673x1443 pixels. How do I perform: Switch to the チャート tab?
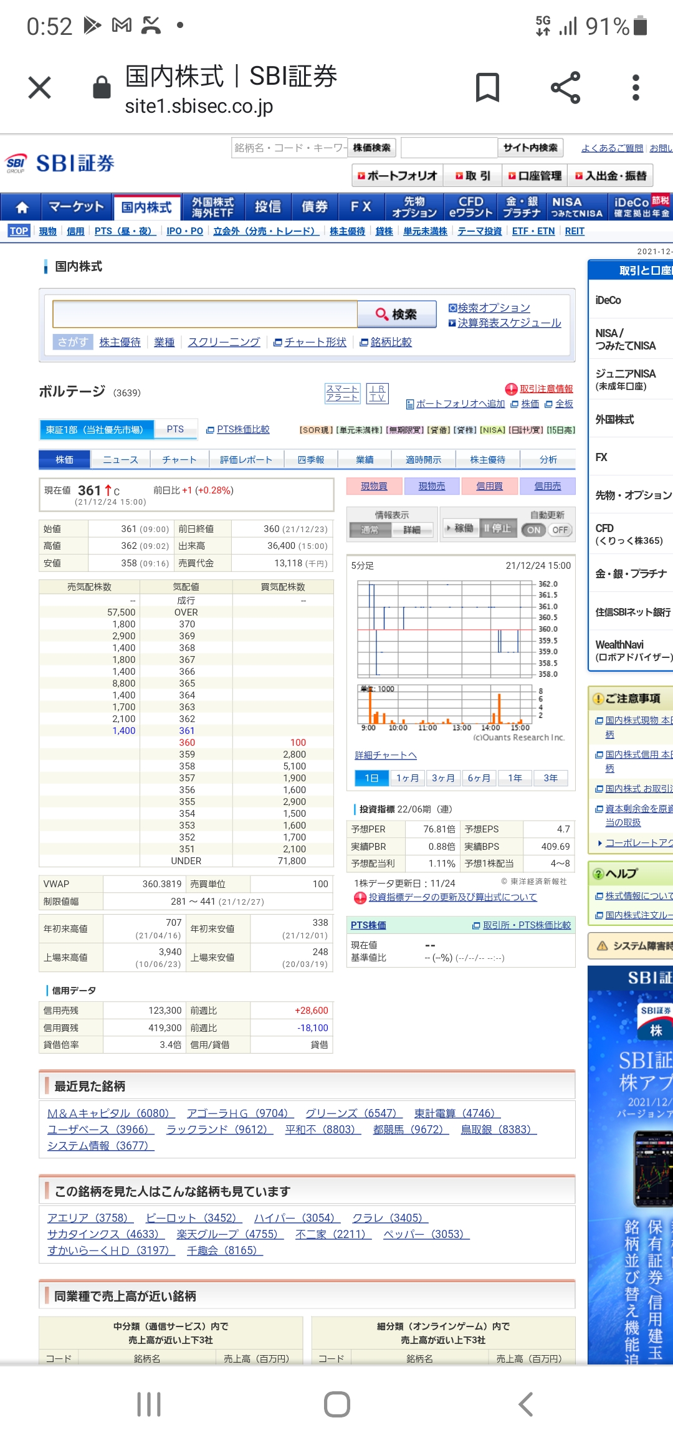pos(179,459)
